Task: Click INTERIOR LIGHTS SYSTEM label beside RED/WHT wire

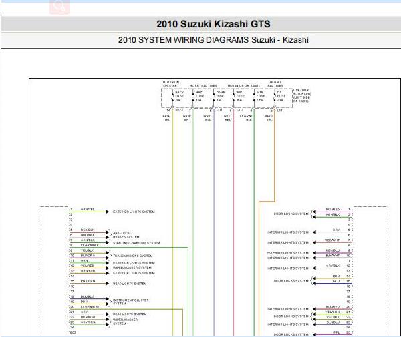Action: click(x=288, y=242)
